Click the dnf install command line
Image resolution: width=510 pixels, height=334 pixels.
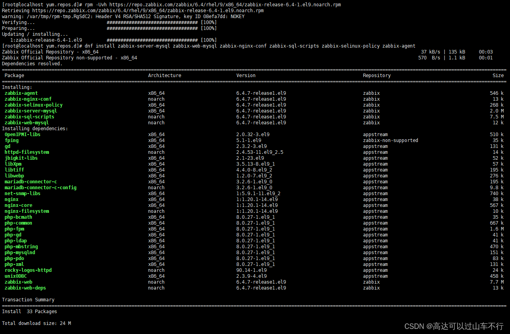pyautogui.click(x=209, y=46)
